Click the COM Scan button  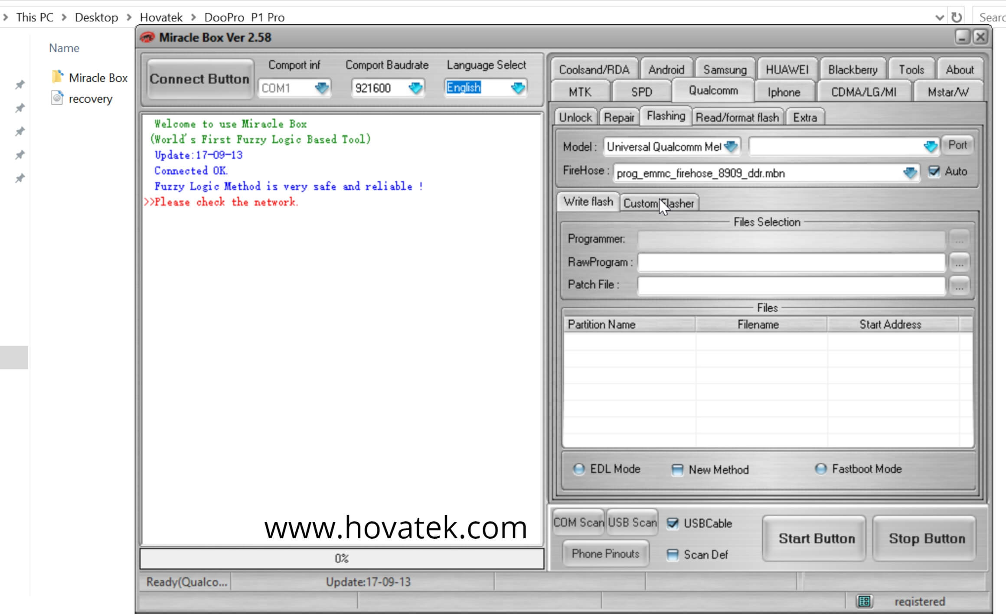click(579, 522)
